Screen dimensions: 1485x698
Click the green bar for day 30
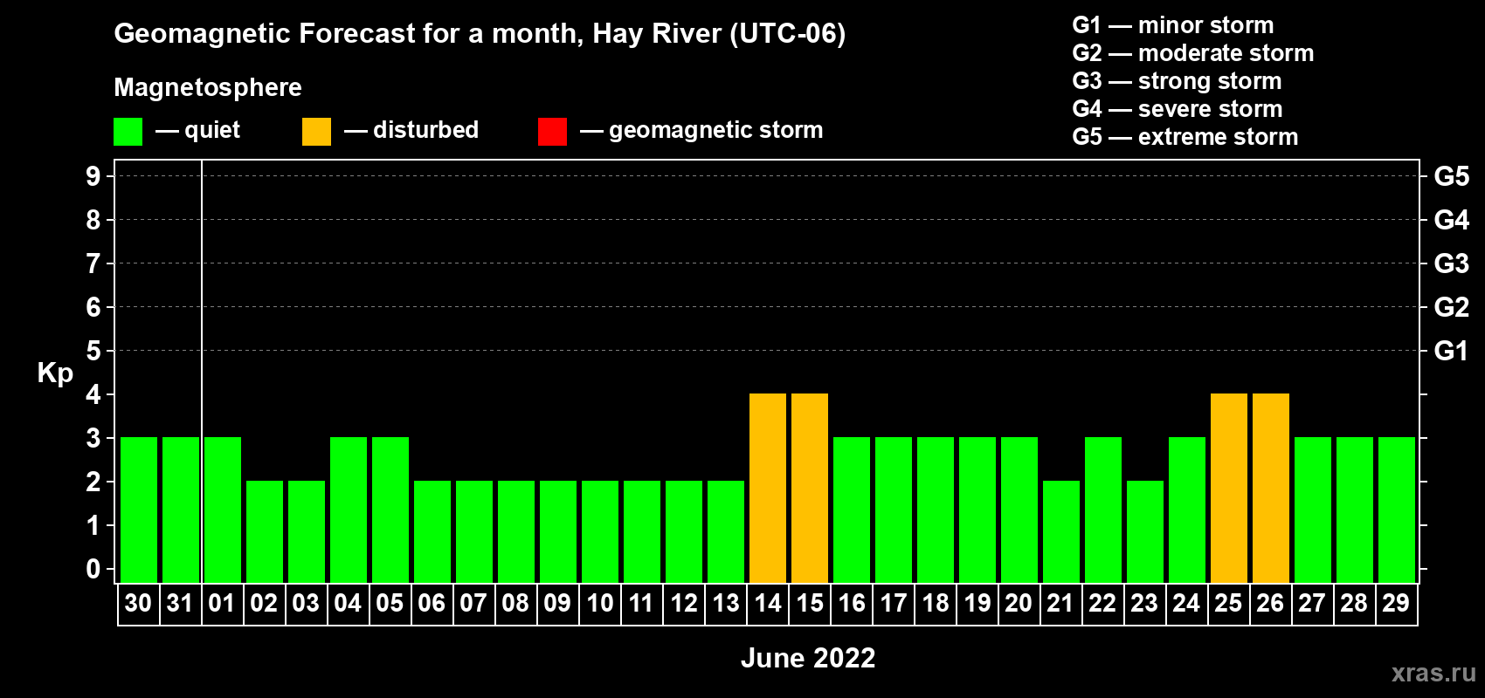click(139, 510)
